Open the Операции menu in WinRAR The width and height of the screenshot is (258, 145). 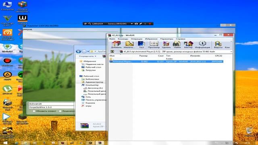(137, 39)
